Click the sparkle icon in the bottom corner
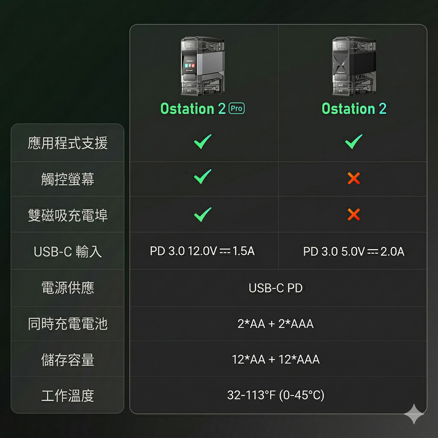438x438 pixels. tap(414, 414)
